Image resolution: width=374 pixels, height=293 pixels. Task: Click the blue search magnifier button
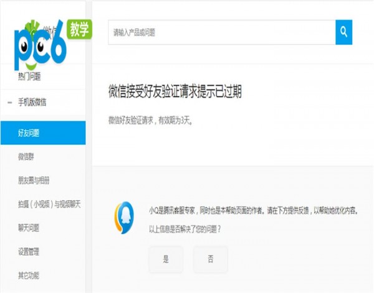click(x=343, y=32)
